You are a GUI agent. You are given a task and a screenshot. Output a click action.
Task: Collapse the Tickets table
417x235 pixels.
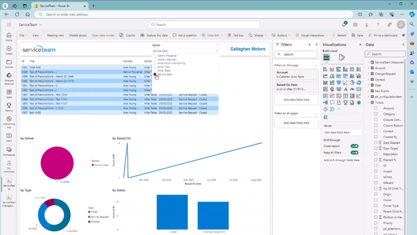pos(368,102)
